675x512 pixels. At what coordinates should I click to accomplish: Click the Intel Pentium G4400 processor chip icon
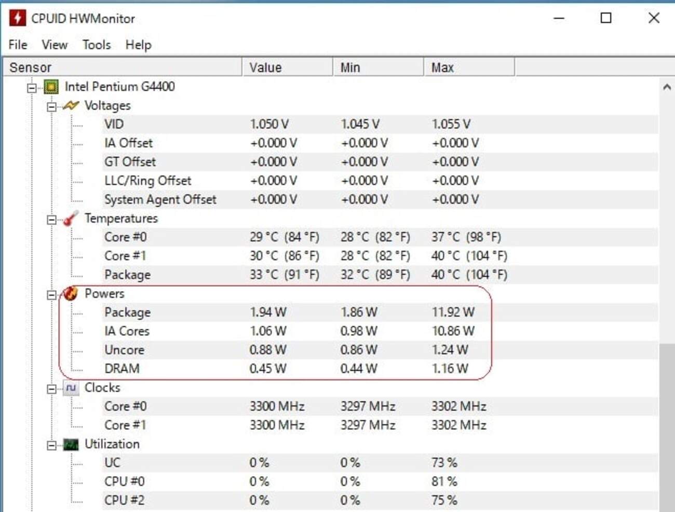(x=51, y=87)
